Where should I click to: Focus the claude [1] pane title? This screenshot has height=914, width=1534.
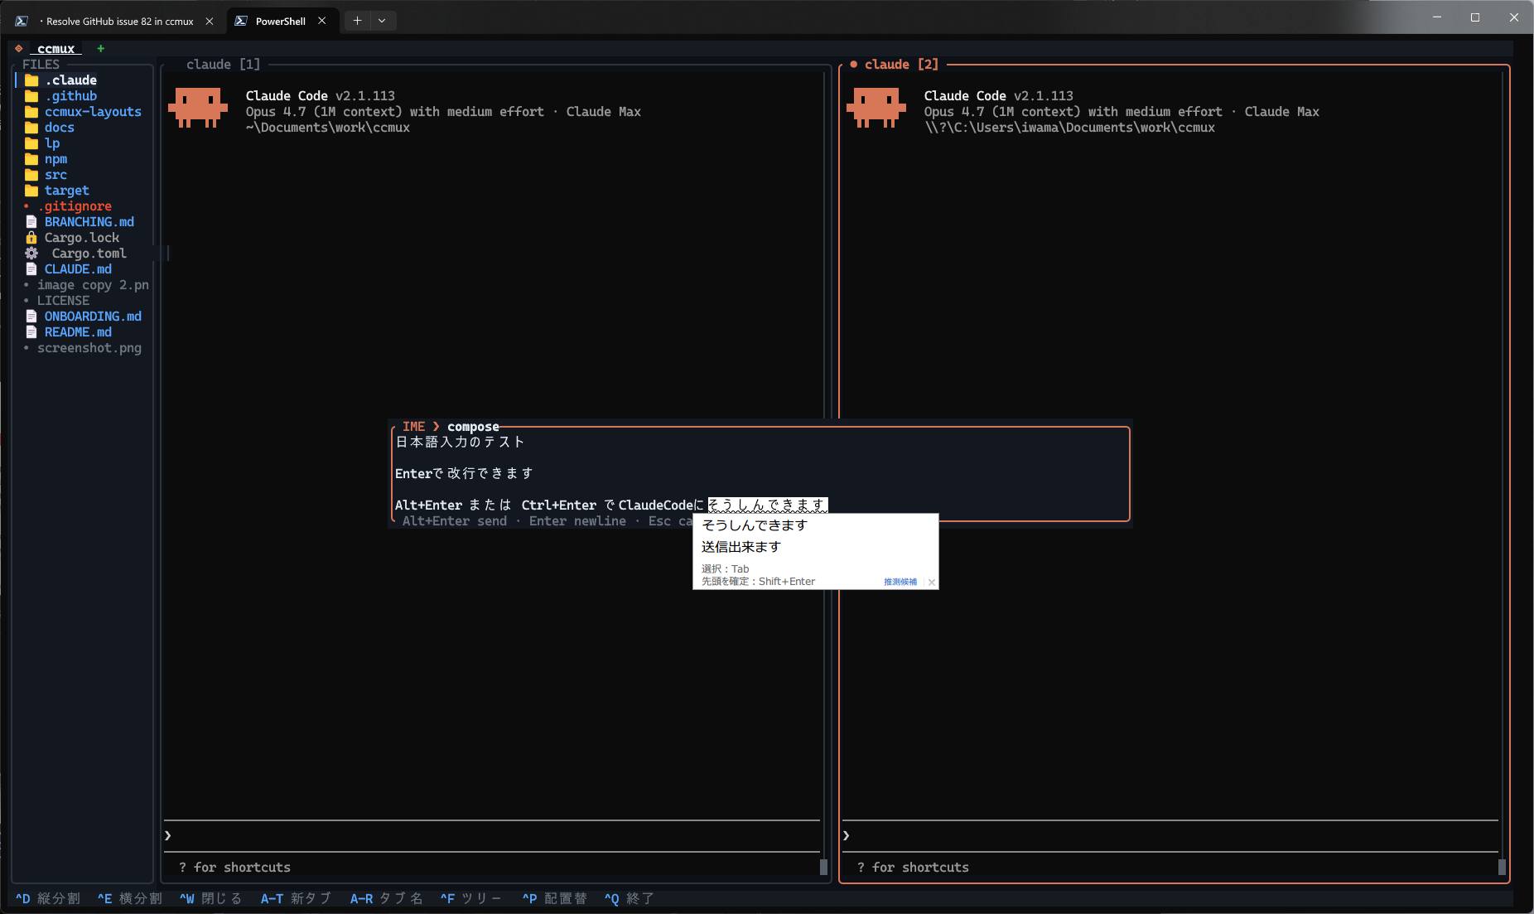tap(223, 65)
